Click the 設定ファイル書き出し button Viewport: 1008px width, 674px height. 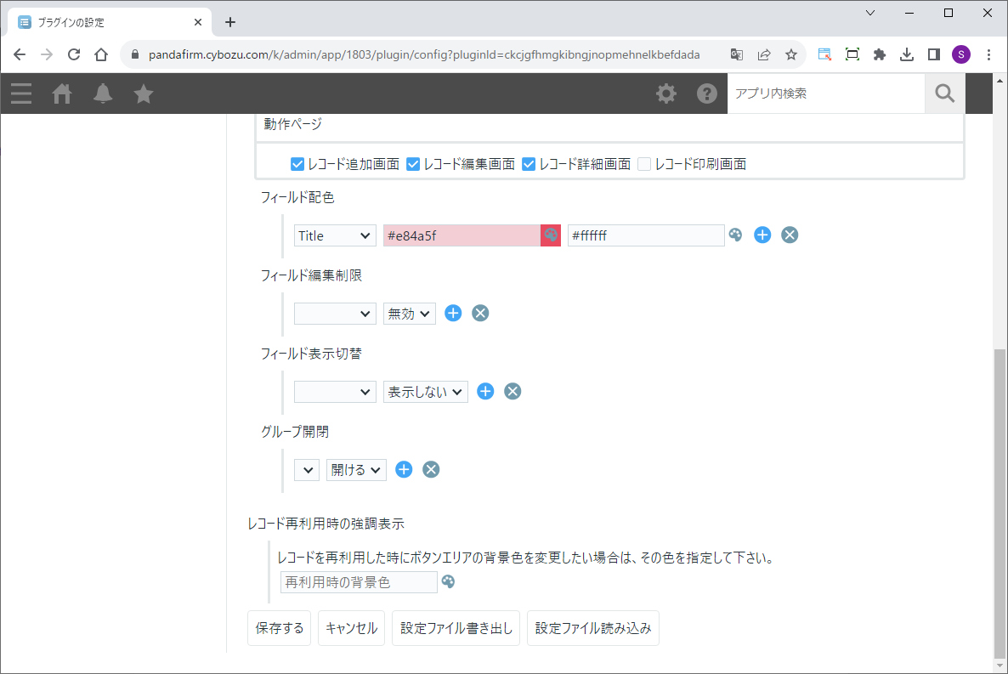click(456, 629)
